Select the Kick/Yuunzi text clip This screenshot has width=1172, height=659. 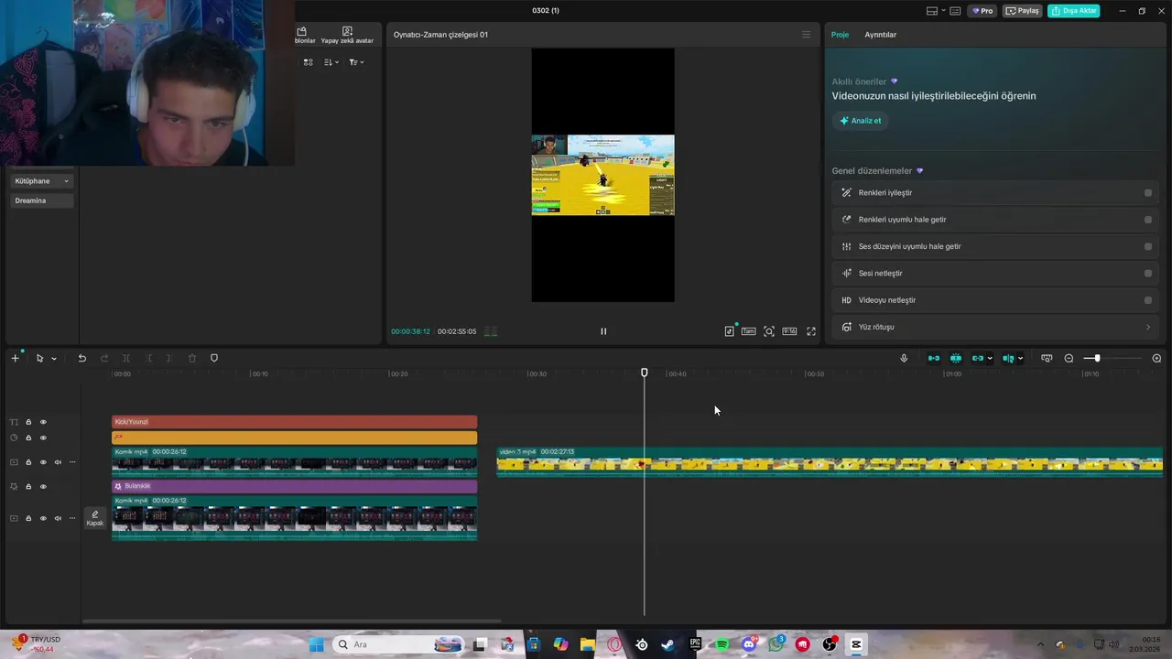click(294, 422)
